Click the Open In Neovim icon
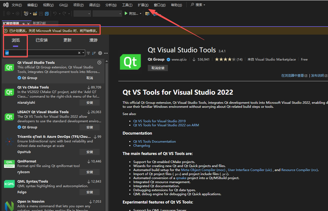 9,206
